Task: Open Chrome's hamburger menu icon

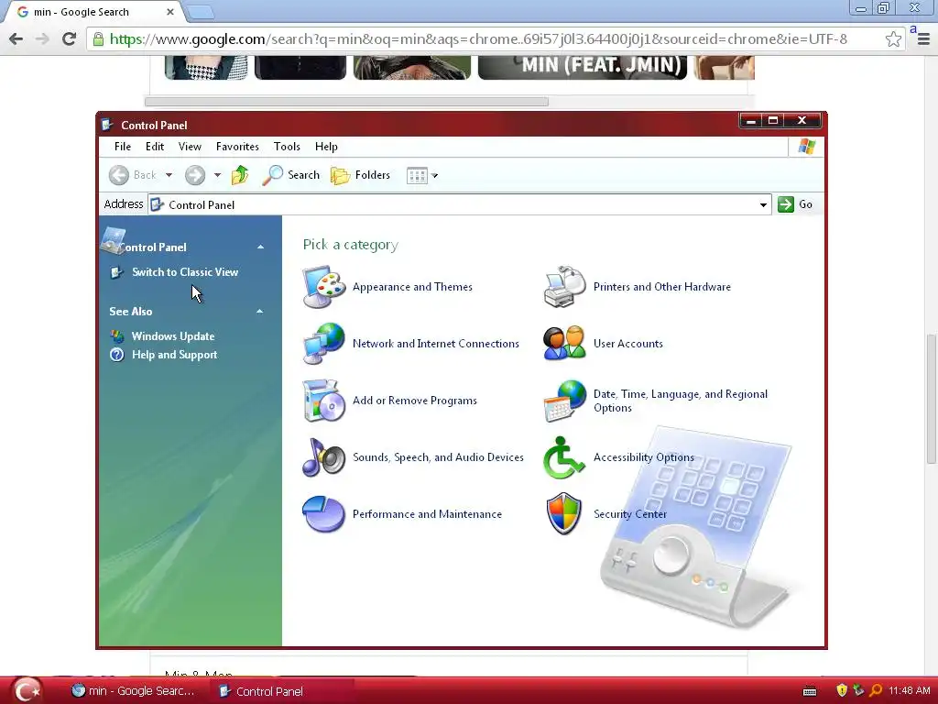Action: click(x=923, y=38)
